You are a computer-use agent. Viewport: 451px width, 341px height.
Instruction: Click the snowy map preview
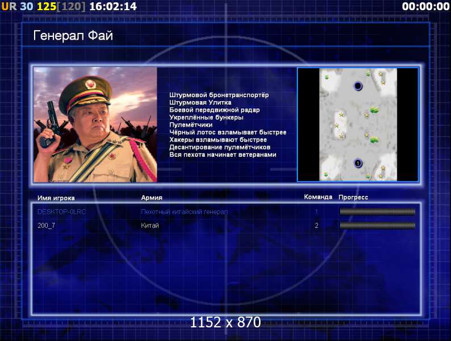[x=358, y=124]
